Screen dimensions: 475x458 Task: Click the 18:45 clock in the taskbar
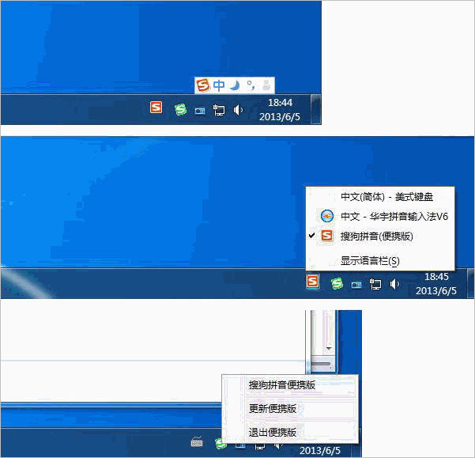tap(436, 284)
